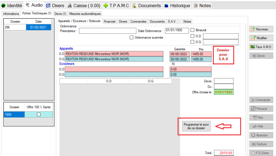Open the Notes tab with the notepad icon
The width and height of the screenshot is (276, 156).
pyautogui.click(x=202, y=6)
